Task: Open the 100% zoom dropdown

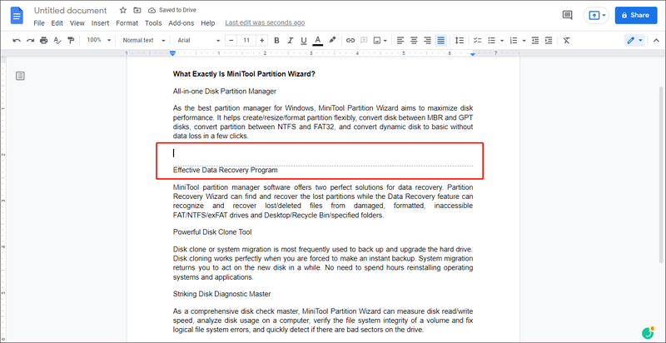Action: pos(98,40)
